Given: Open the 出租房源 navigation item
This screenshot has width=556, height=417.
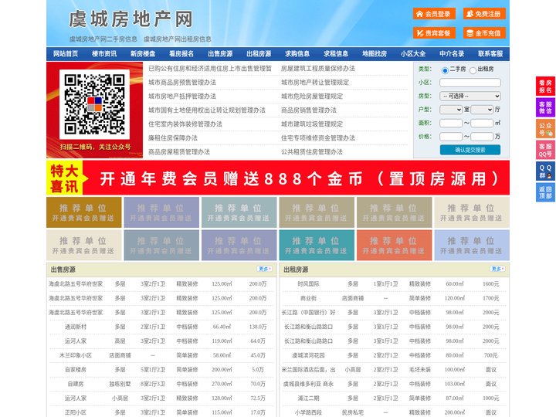Looking at the screenshot, I should tap(259, 54).
